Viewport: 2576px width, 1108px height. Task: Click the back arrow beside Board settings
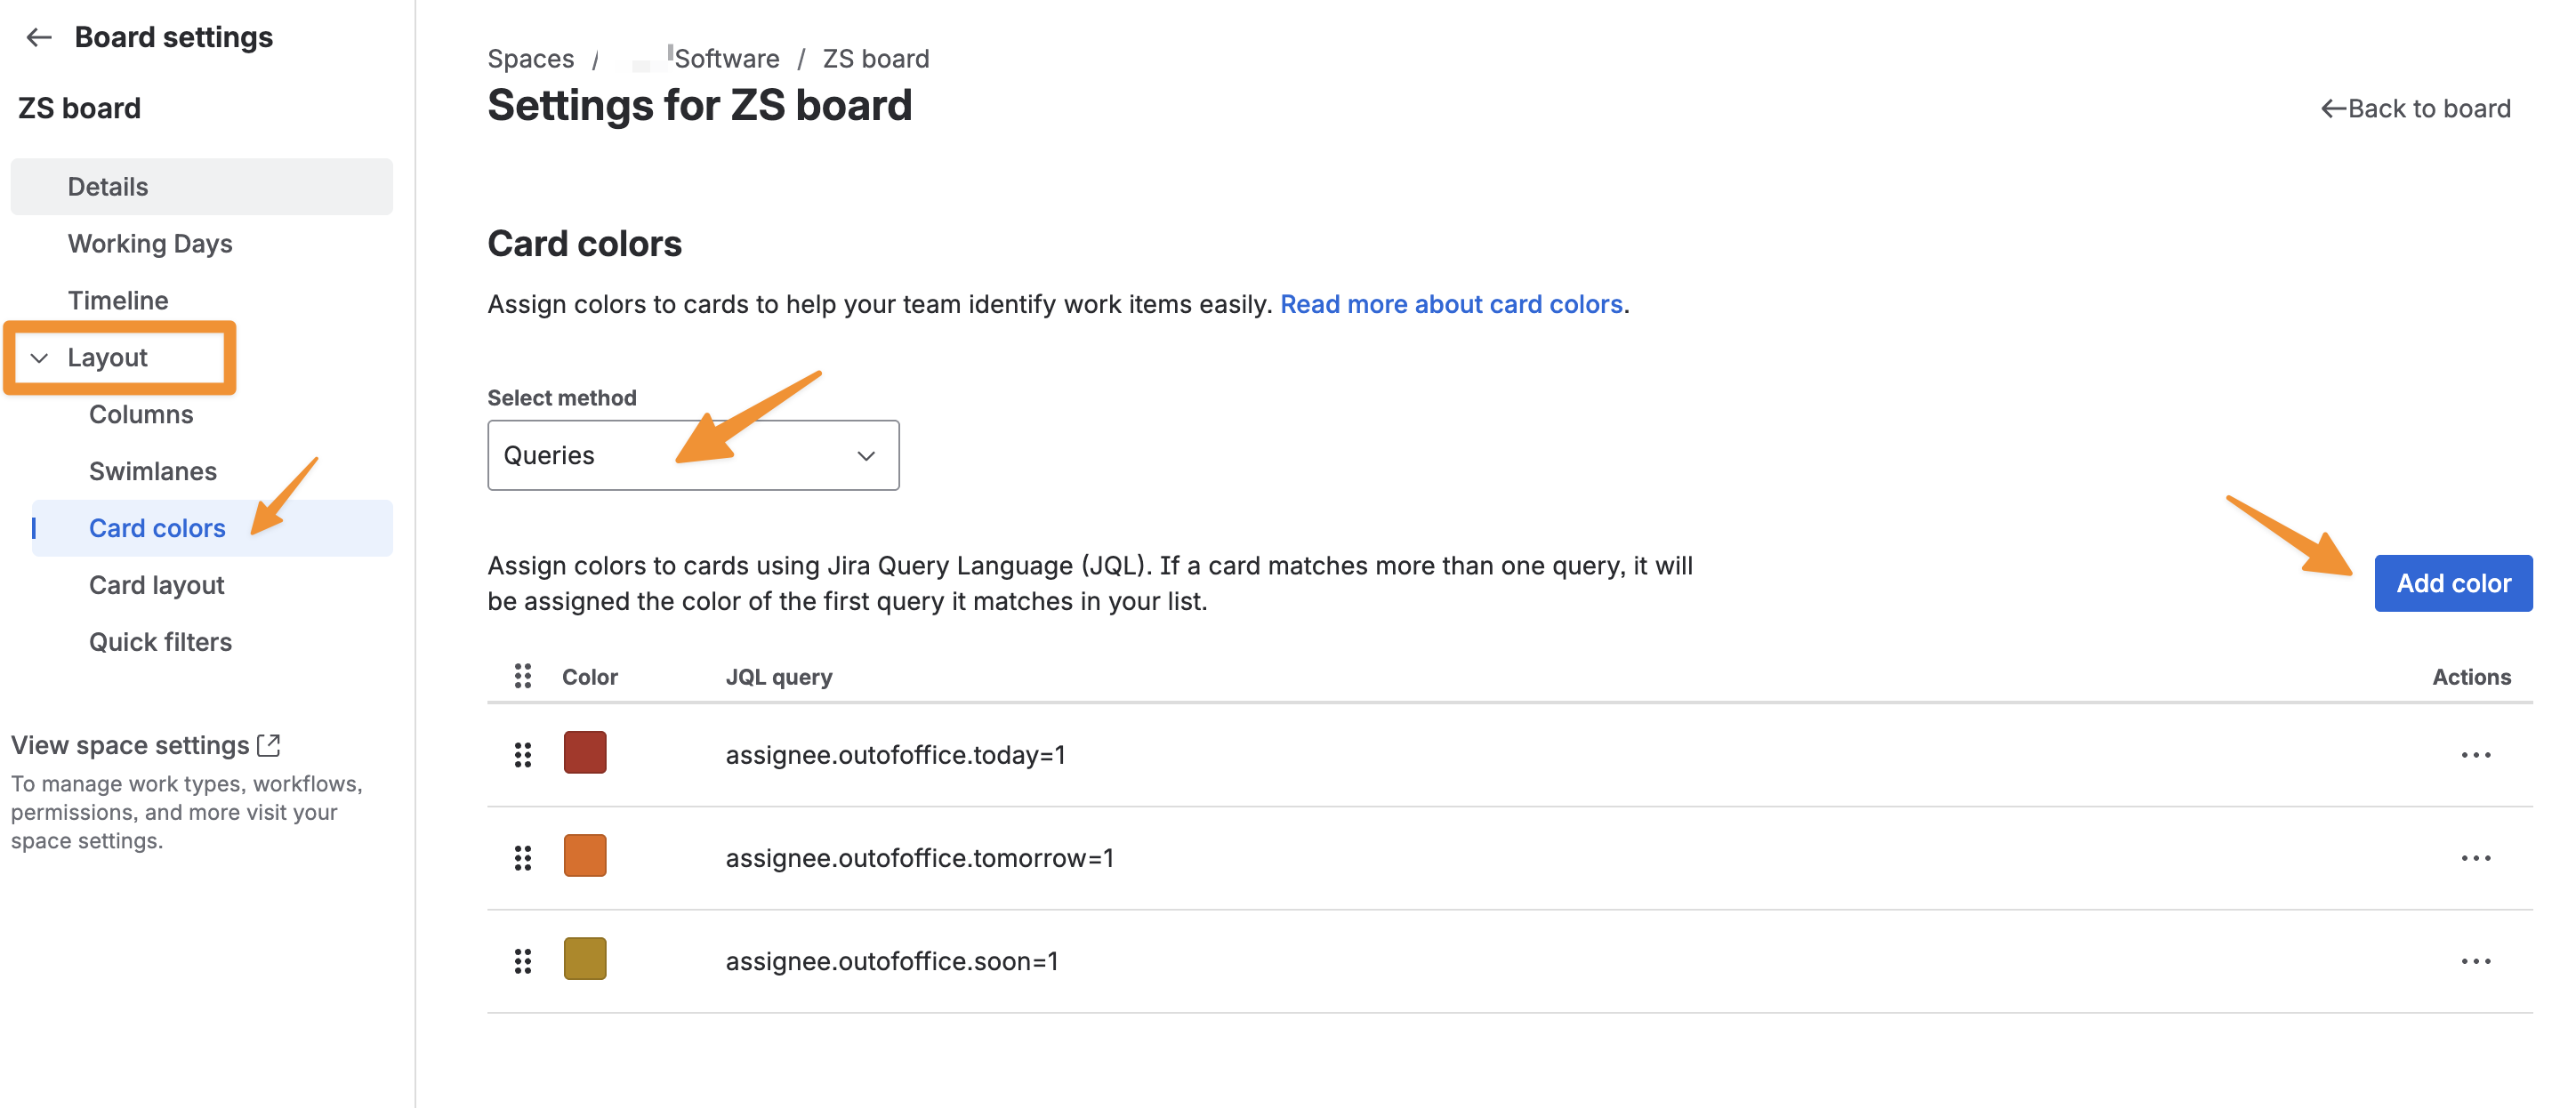point(39,37)
